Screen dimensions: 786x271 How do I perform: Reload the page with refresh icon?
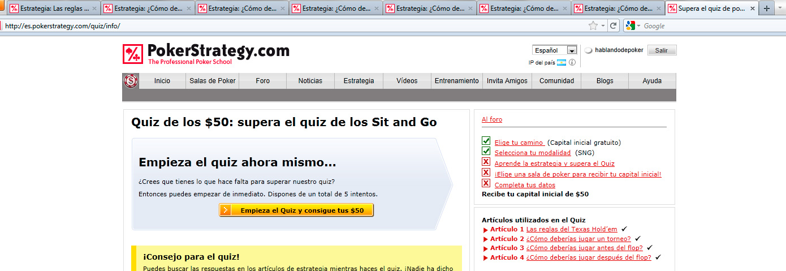coord(614,26)
